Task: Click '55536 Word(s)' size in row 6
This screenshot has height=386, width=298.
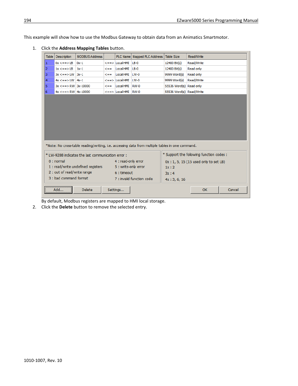Action: 175,92
